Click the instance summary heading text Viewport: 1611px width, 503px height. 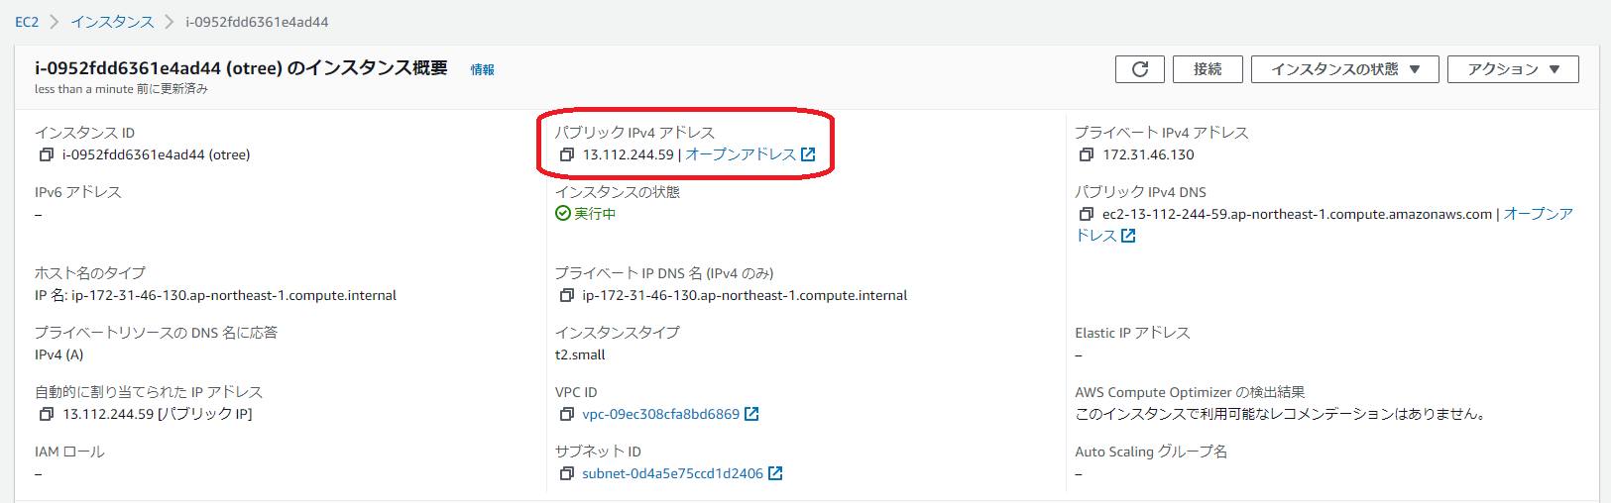pos(241,67)
